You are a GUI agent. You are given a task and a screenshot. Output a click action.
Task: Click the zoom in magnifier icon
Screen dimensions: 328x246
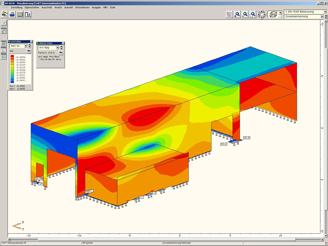(237, 14)
